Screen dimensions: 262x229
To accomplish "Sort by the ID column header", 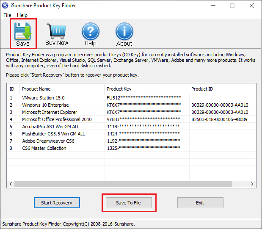I will point(14,89).
